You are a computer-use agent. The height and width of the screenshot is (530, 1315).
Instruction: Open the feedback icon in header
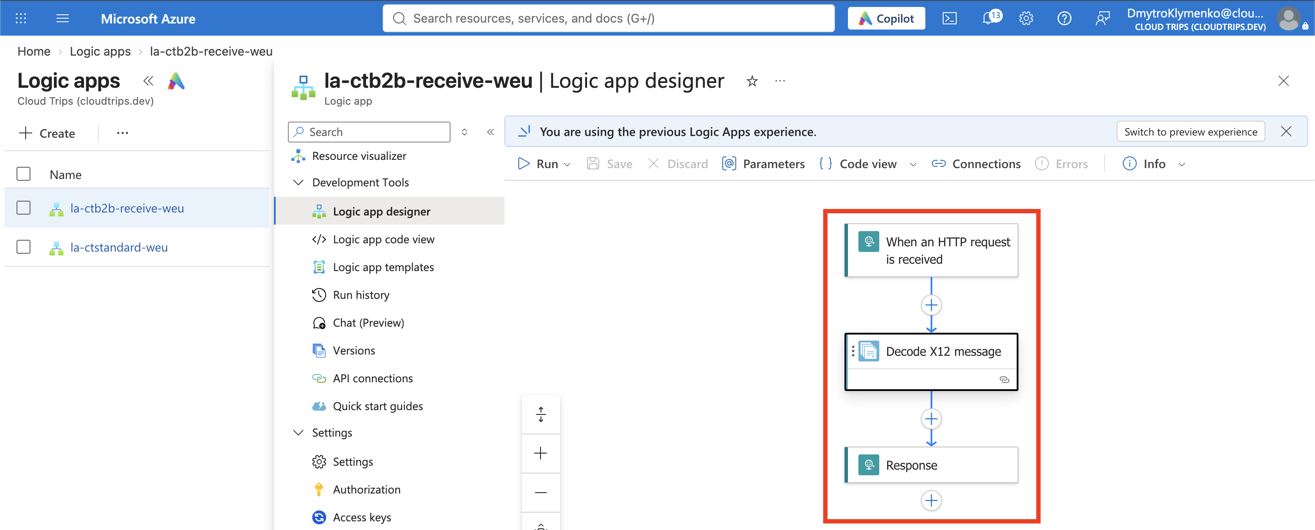tap(1102, 19)
